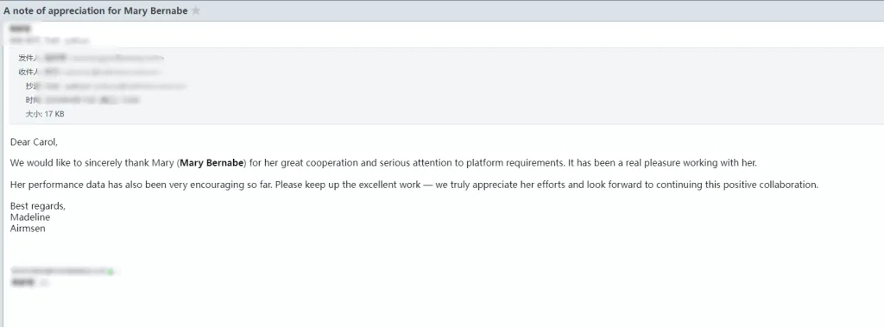Click the Airmsen company name in the signature
The height and width of the screenshot is (327, 884).
point(28,229)
